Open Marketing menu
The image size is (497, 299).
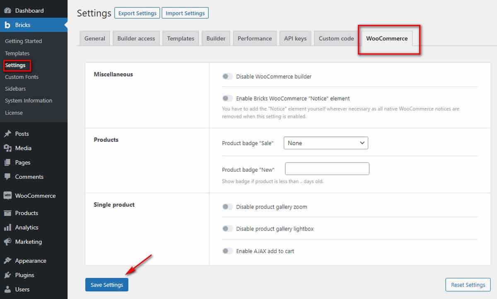point(34,242)
